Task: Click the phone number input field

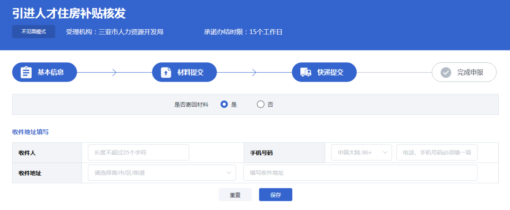Action: coord(437,152)
